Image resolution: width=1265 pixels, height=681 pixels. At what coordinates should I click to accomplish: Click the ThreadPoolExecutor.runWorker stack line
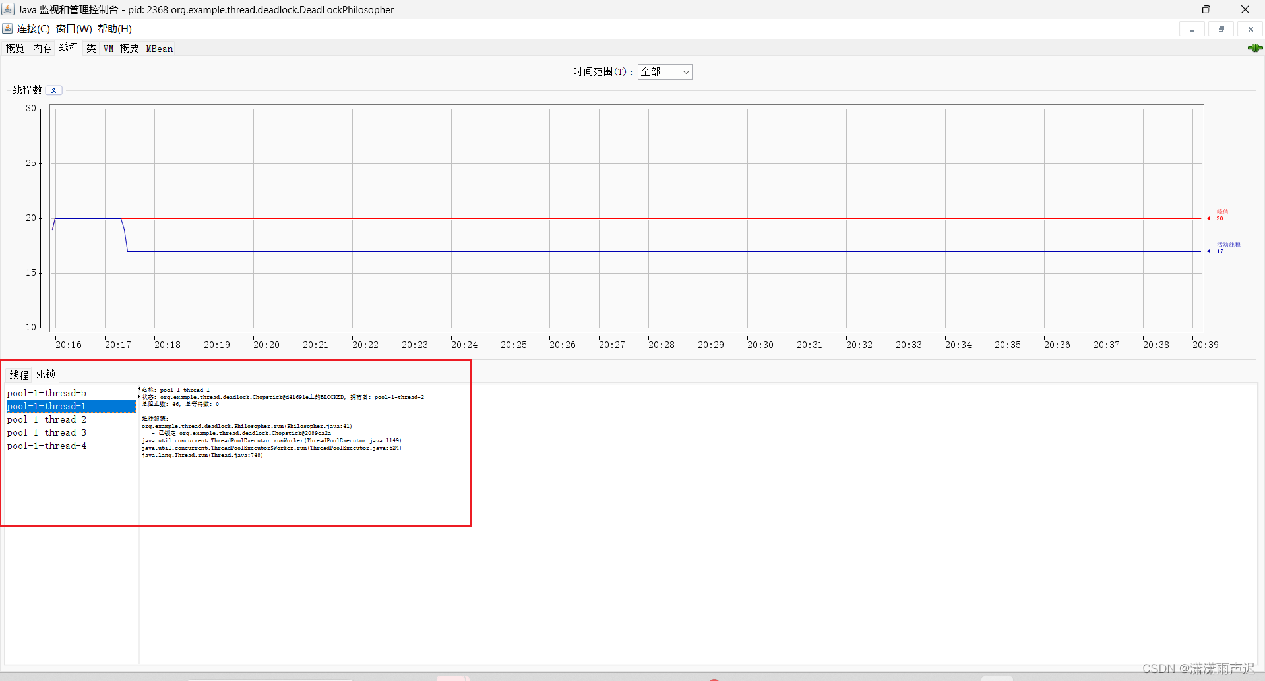[x=271, y=441]
